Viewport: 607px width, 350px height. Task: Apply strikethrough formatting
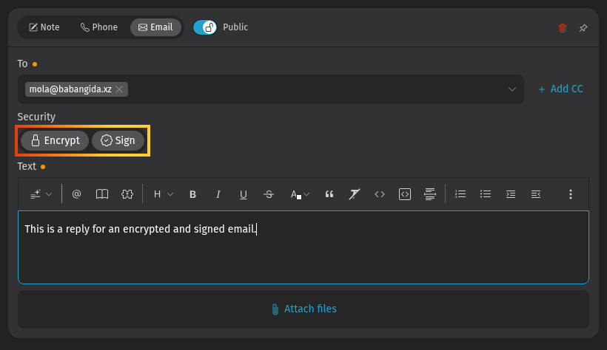269,194
